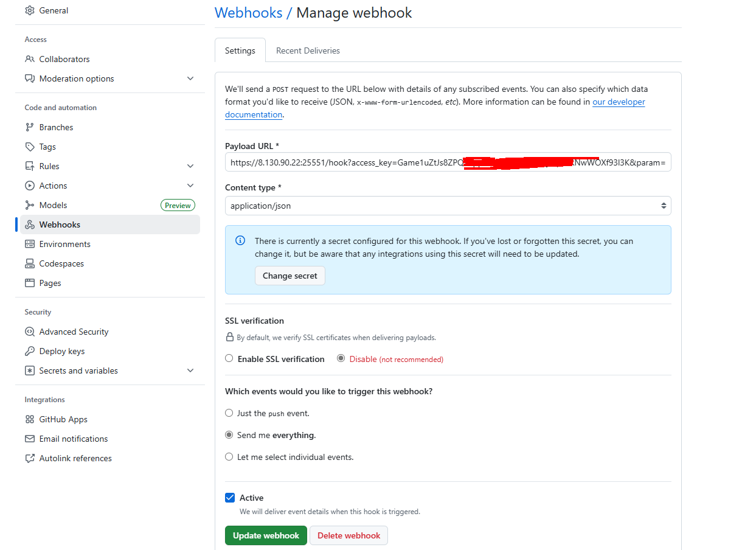Screen dimensions: 742x550
Task: Click the Autolink references link icon
Action: click(x=29, y=458)
